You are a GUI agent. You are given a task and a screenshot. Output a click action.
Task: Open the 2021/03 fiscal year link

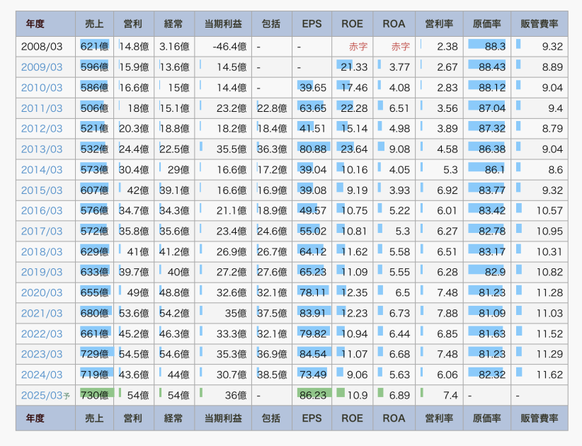[42, 314]
